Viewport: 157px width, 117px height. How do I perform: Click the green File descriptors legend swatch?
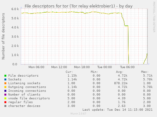(x=5, y=76)
